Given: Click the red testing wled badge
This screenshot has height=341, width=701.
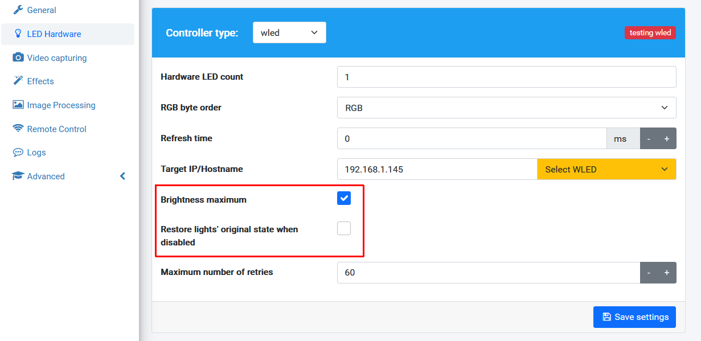Looking at the screenshot, I should [650, 32].
